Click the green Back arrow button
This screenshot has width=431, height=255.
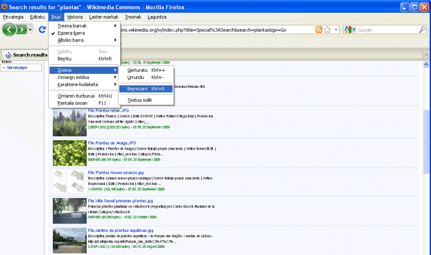[x=9, y=29]
